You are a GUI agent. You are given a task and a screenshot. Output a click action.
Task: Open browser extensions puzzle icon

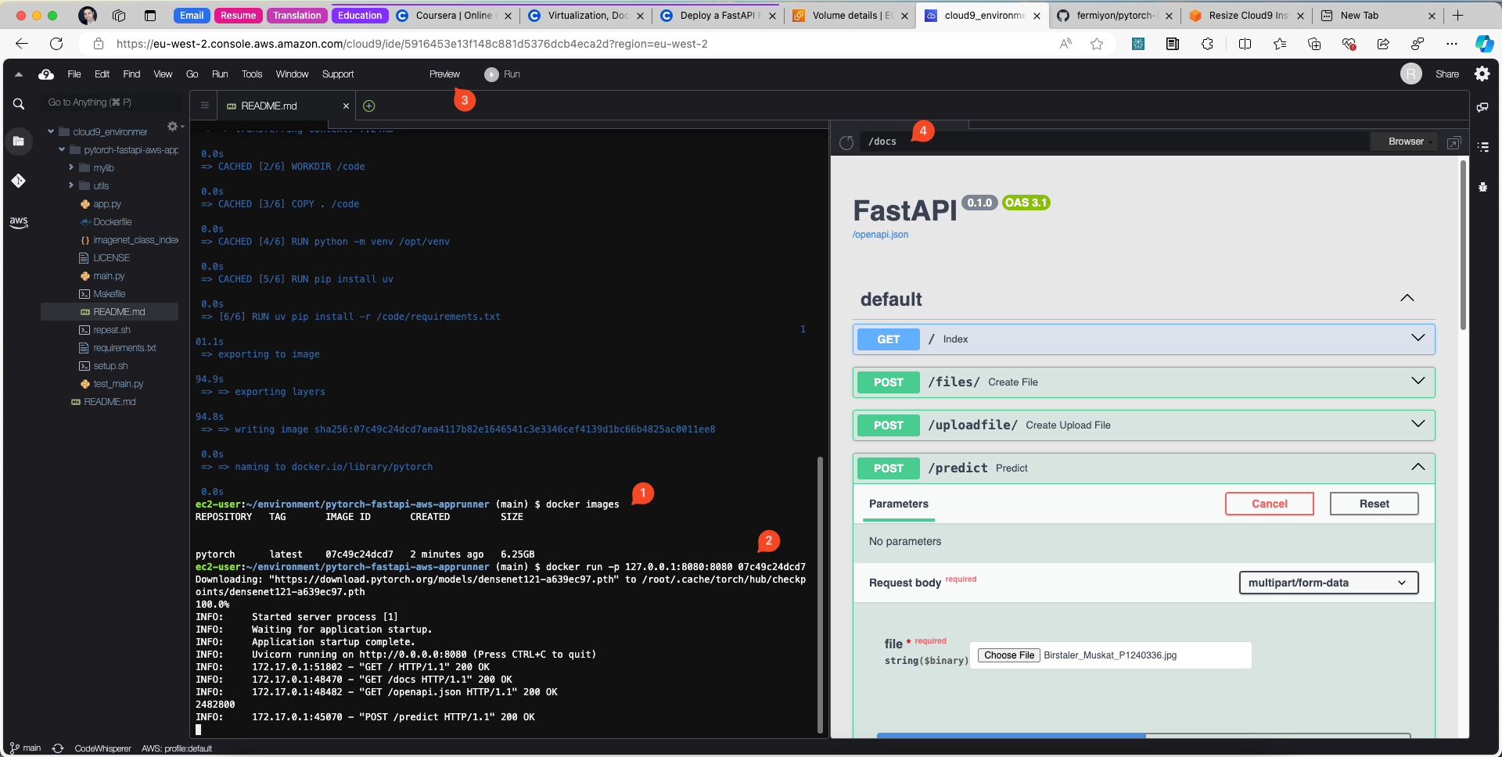[x=1207, y=44]
